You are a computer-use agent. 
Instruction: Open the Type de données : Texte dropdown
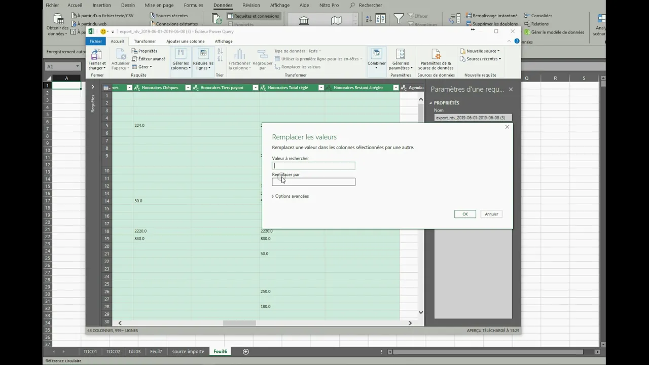pos(298,51)
